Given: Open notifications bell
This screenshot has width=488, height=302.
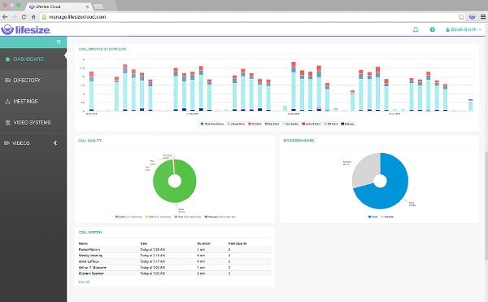Looking at the screenshot, I should pyautogui.click(x=416, y=29).
